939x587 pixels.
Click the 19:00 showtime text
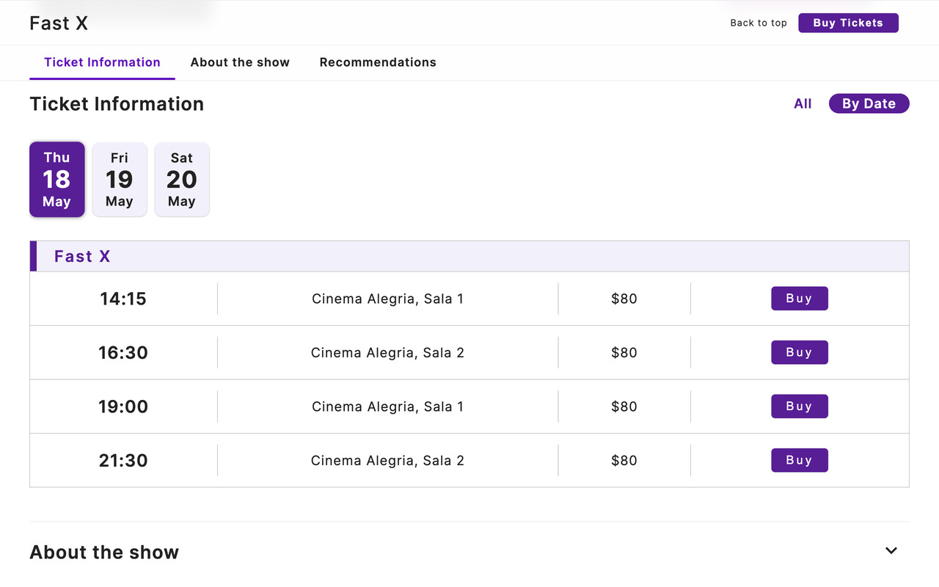[x=123, y=406]
